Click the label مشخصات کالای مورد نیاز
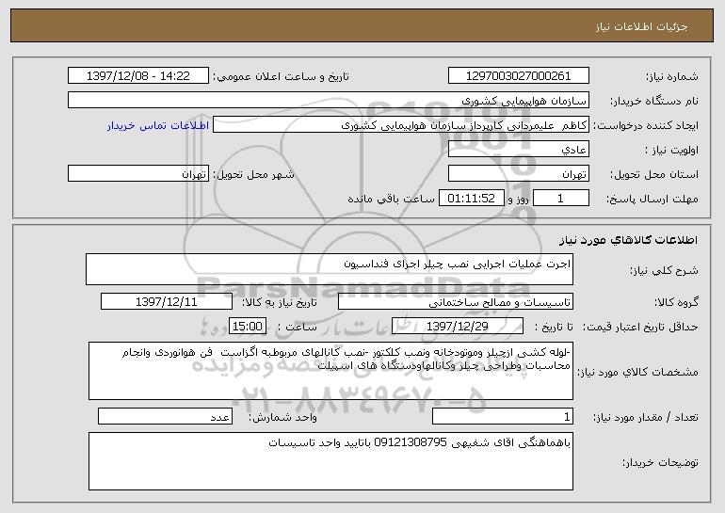Image resolution: width=725 pixels, height=513 pixels. (x=638, y=372)
